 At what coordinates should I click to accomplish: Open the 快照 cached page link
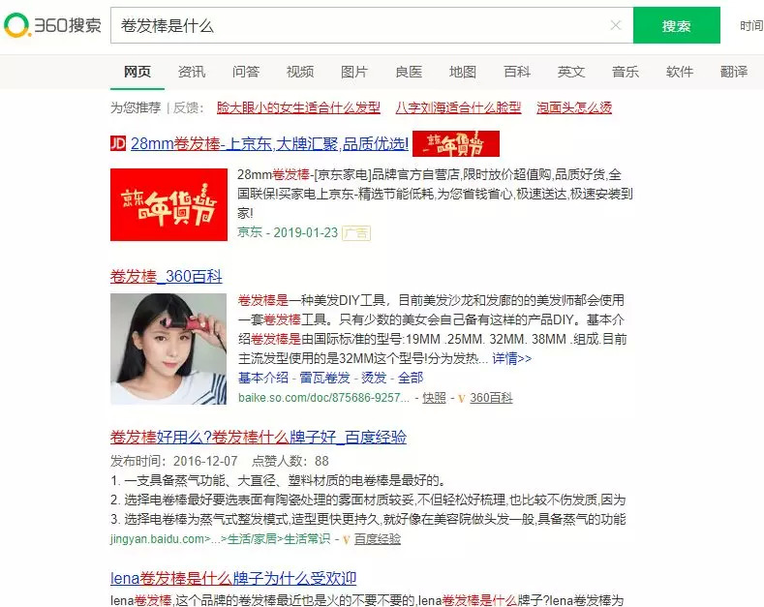tap(434, 398)
